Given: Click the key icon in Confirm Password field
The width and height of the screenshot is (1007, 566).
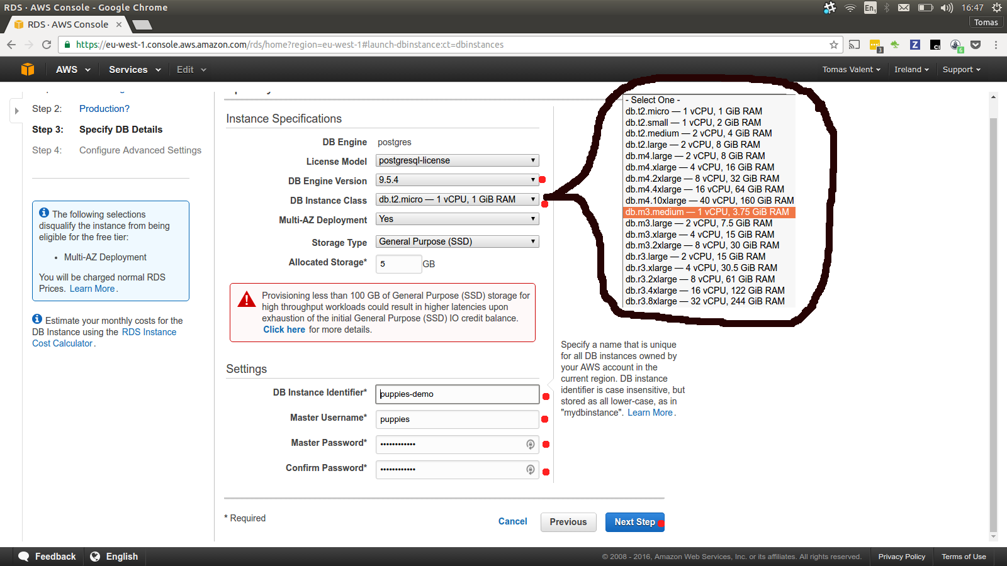Looking at the screenshot, I should (x=531, y=470).
